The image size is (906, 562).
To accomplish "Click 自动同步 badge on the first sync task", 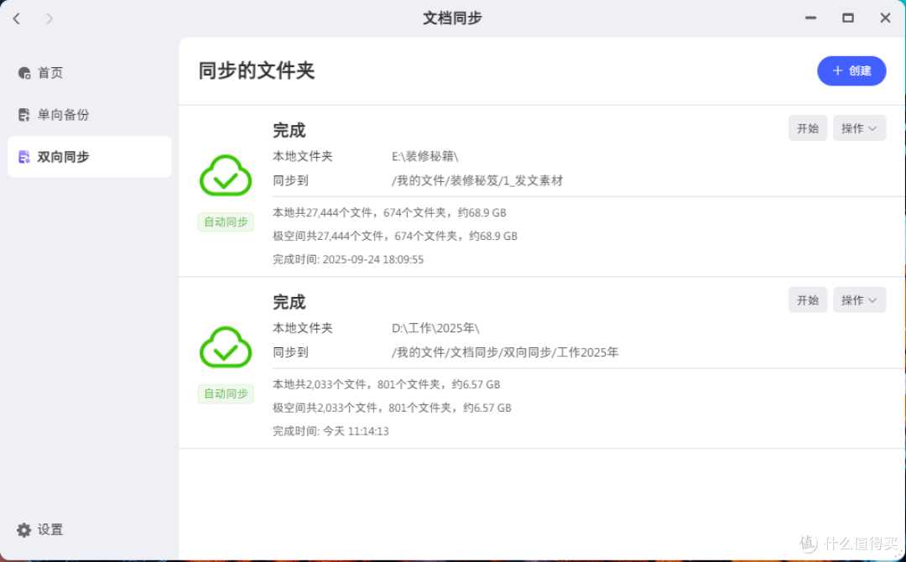I will coord(225,221).
